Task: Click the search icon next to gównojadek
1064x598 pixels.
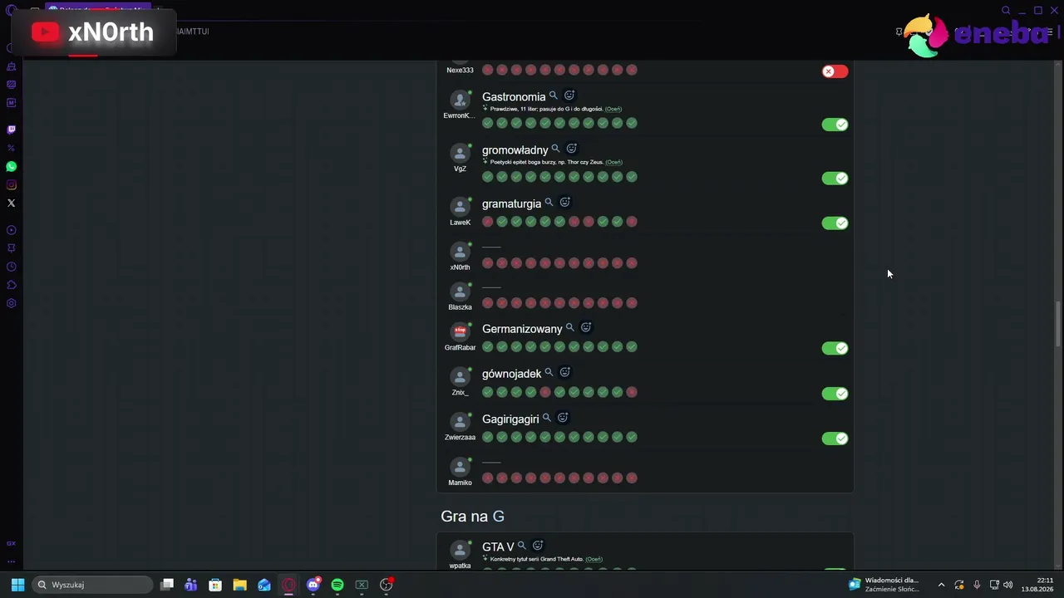Action: pos(549,373)
